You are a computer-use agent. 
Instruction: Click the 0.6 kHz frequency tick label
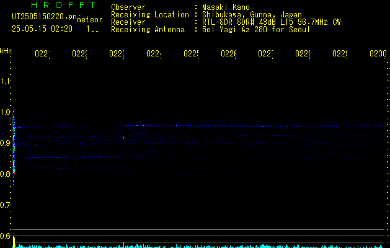pyautogui.click(x=5, y=236)
